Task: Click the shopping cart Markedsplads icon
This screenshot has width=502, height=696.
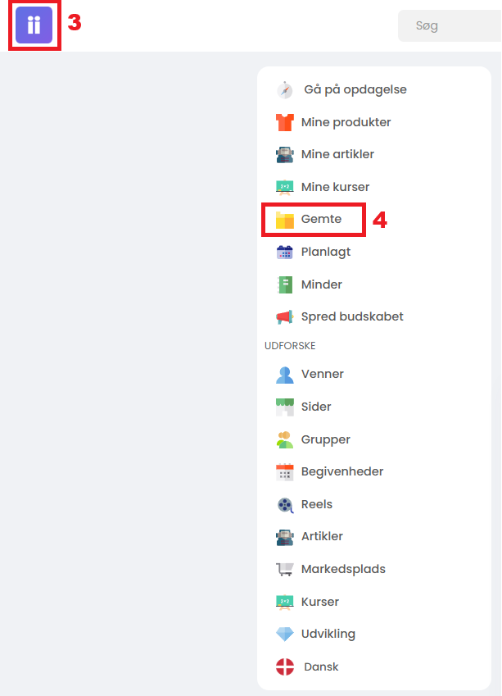Action: click(285, 569)
